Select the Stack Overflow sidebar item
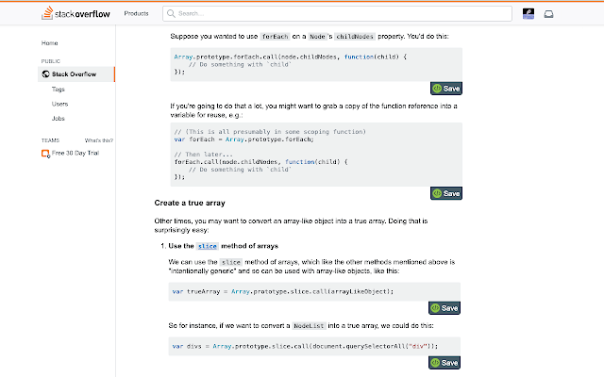This screenshot has height=377, width=604. coord(76,74)
